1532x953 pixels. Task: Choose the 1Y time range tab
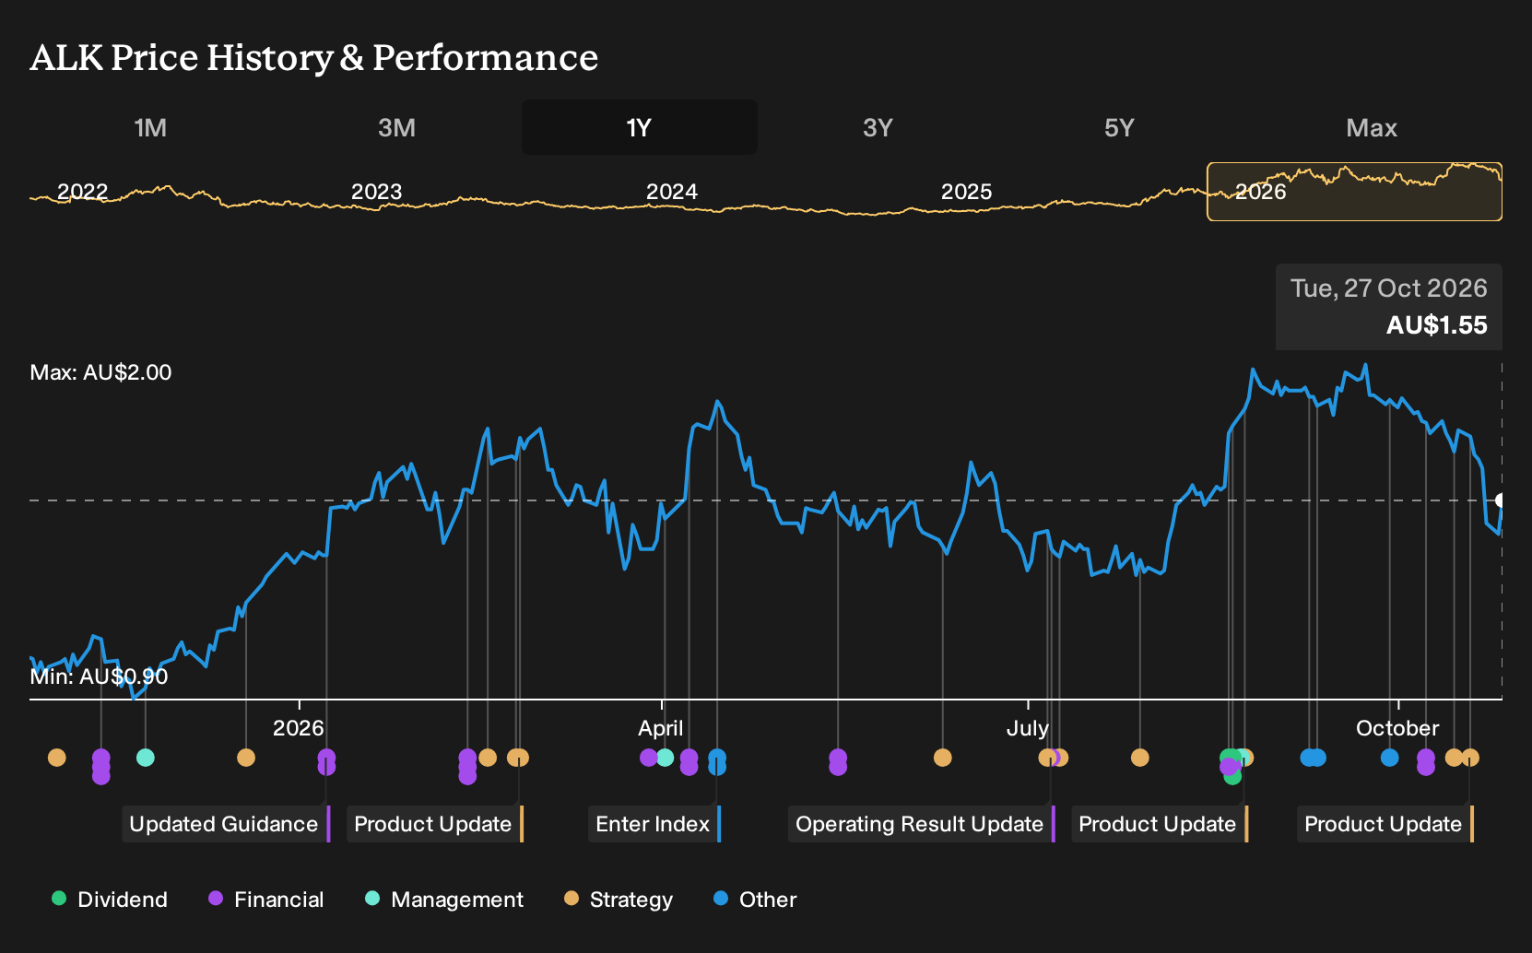pyautogui.click(x=639, y=127)
